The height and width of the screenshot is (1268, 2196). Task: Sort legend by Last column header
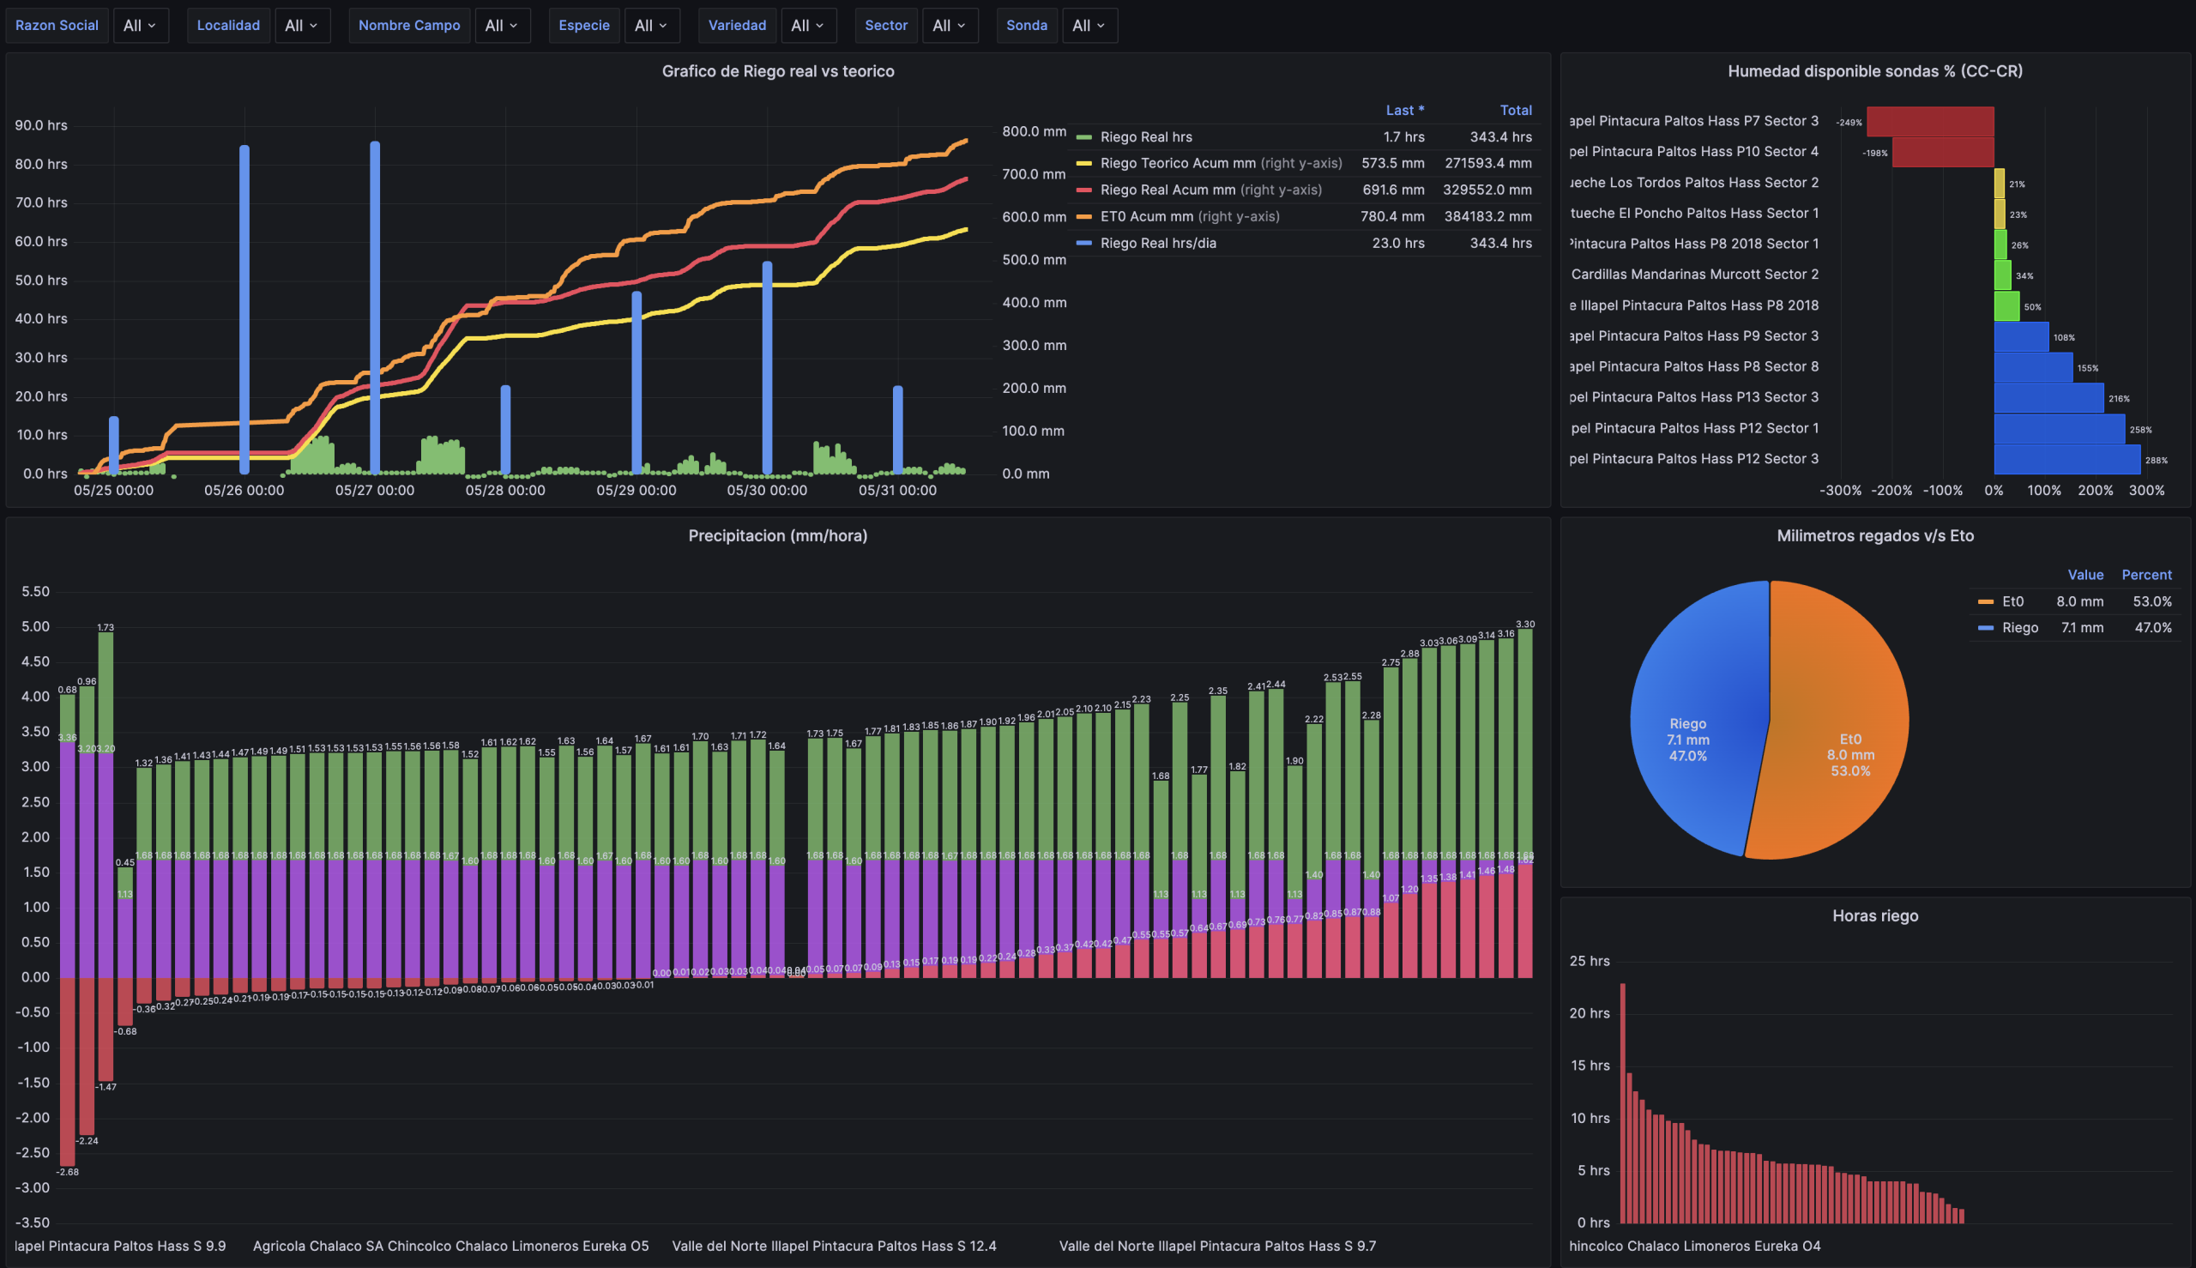coord(1403,110)
